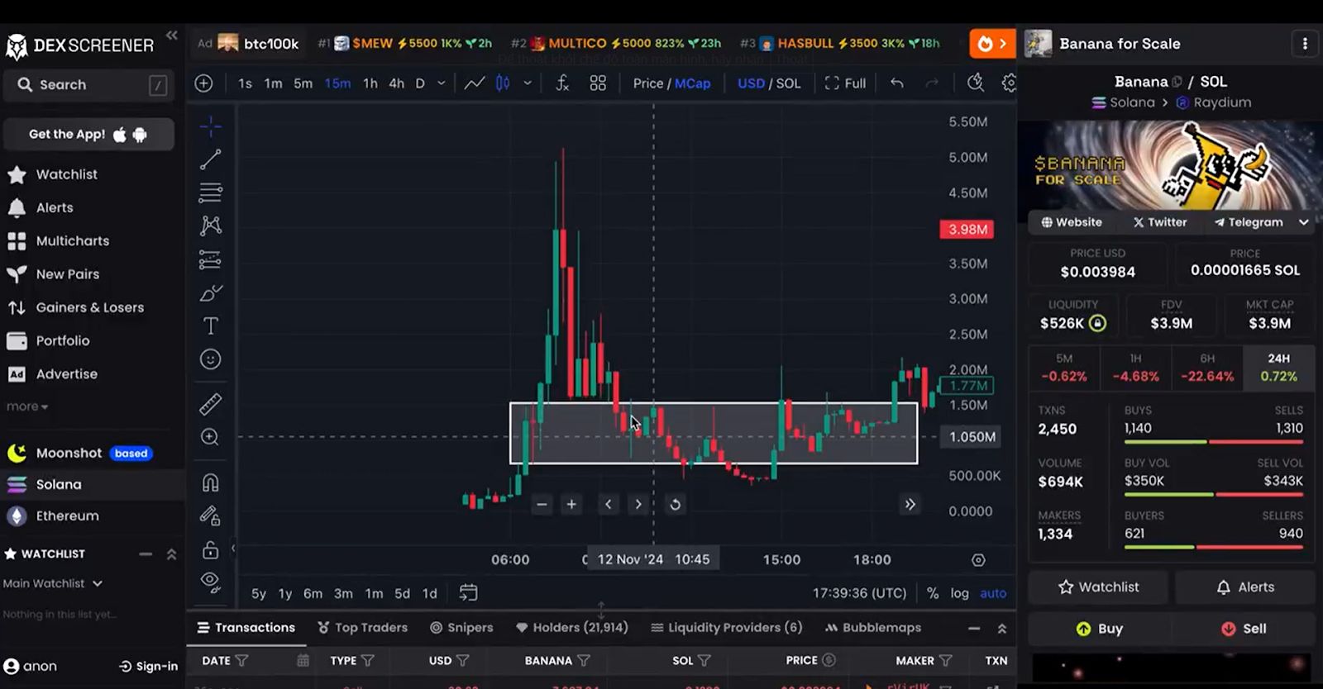
Task: Click the trading view alert clock icon
Action: 976,83
